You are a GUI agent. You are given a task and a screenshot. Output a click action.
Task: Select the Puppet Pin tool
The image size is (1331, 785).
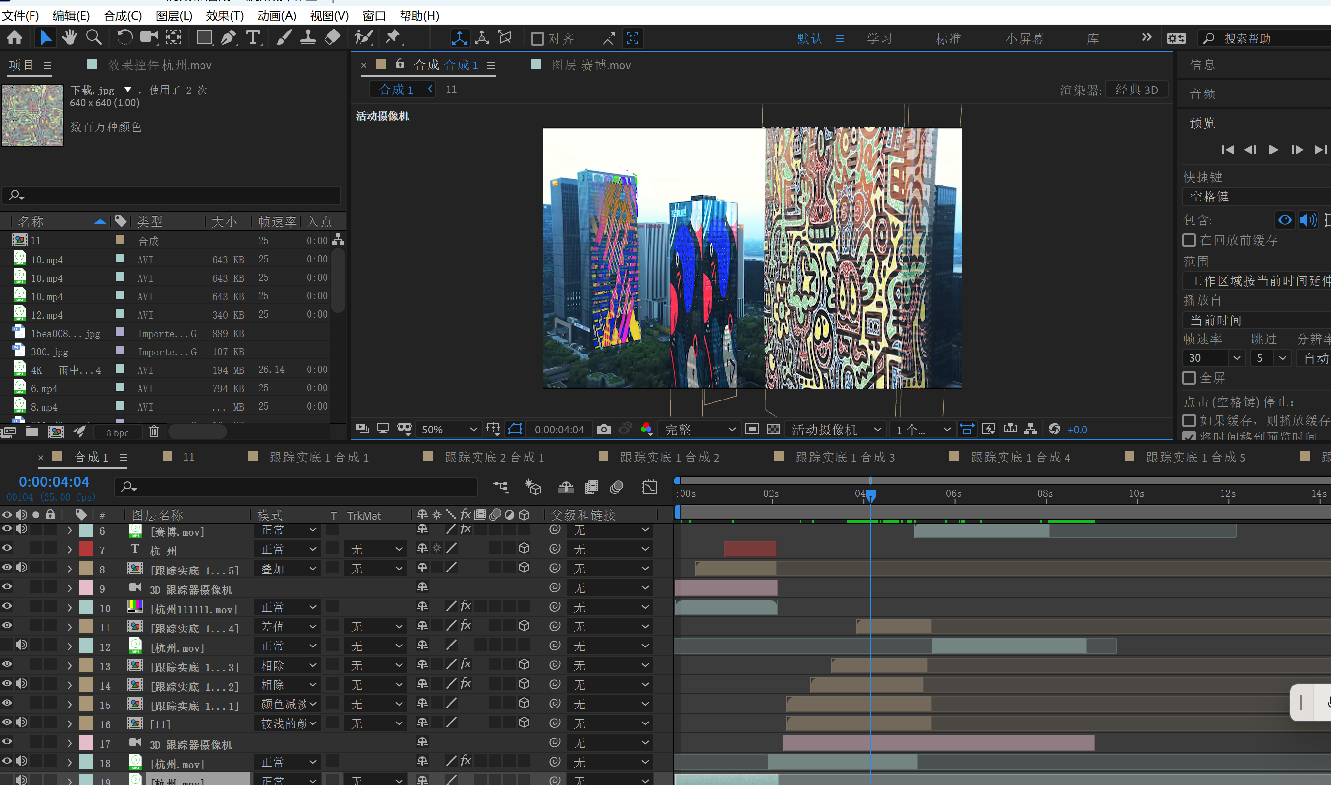(x=392, y=38)
